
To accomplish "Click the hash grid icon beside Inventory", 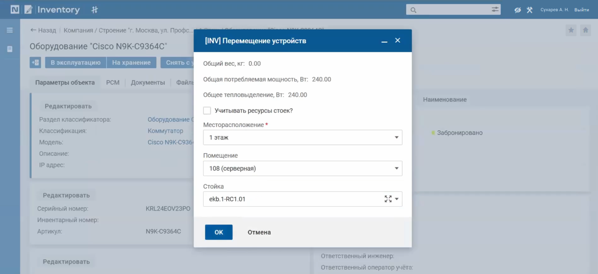I will (95, 10).
